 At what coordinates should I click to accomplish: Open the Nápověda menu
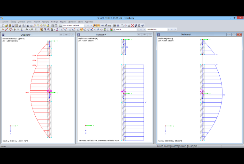click(89, 22)
